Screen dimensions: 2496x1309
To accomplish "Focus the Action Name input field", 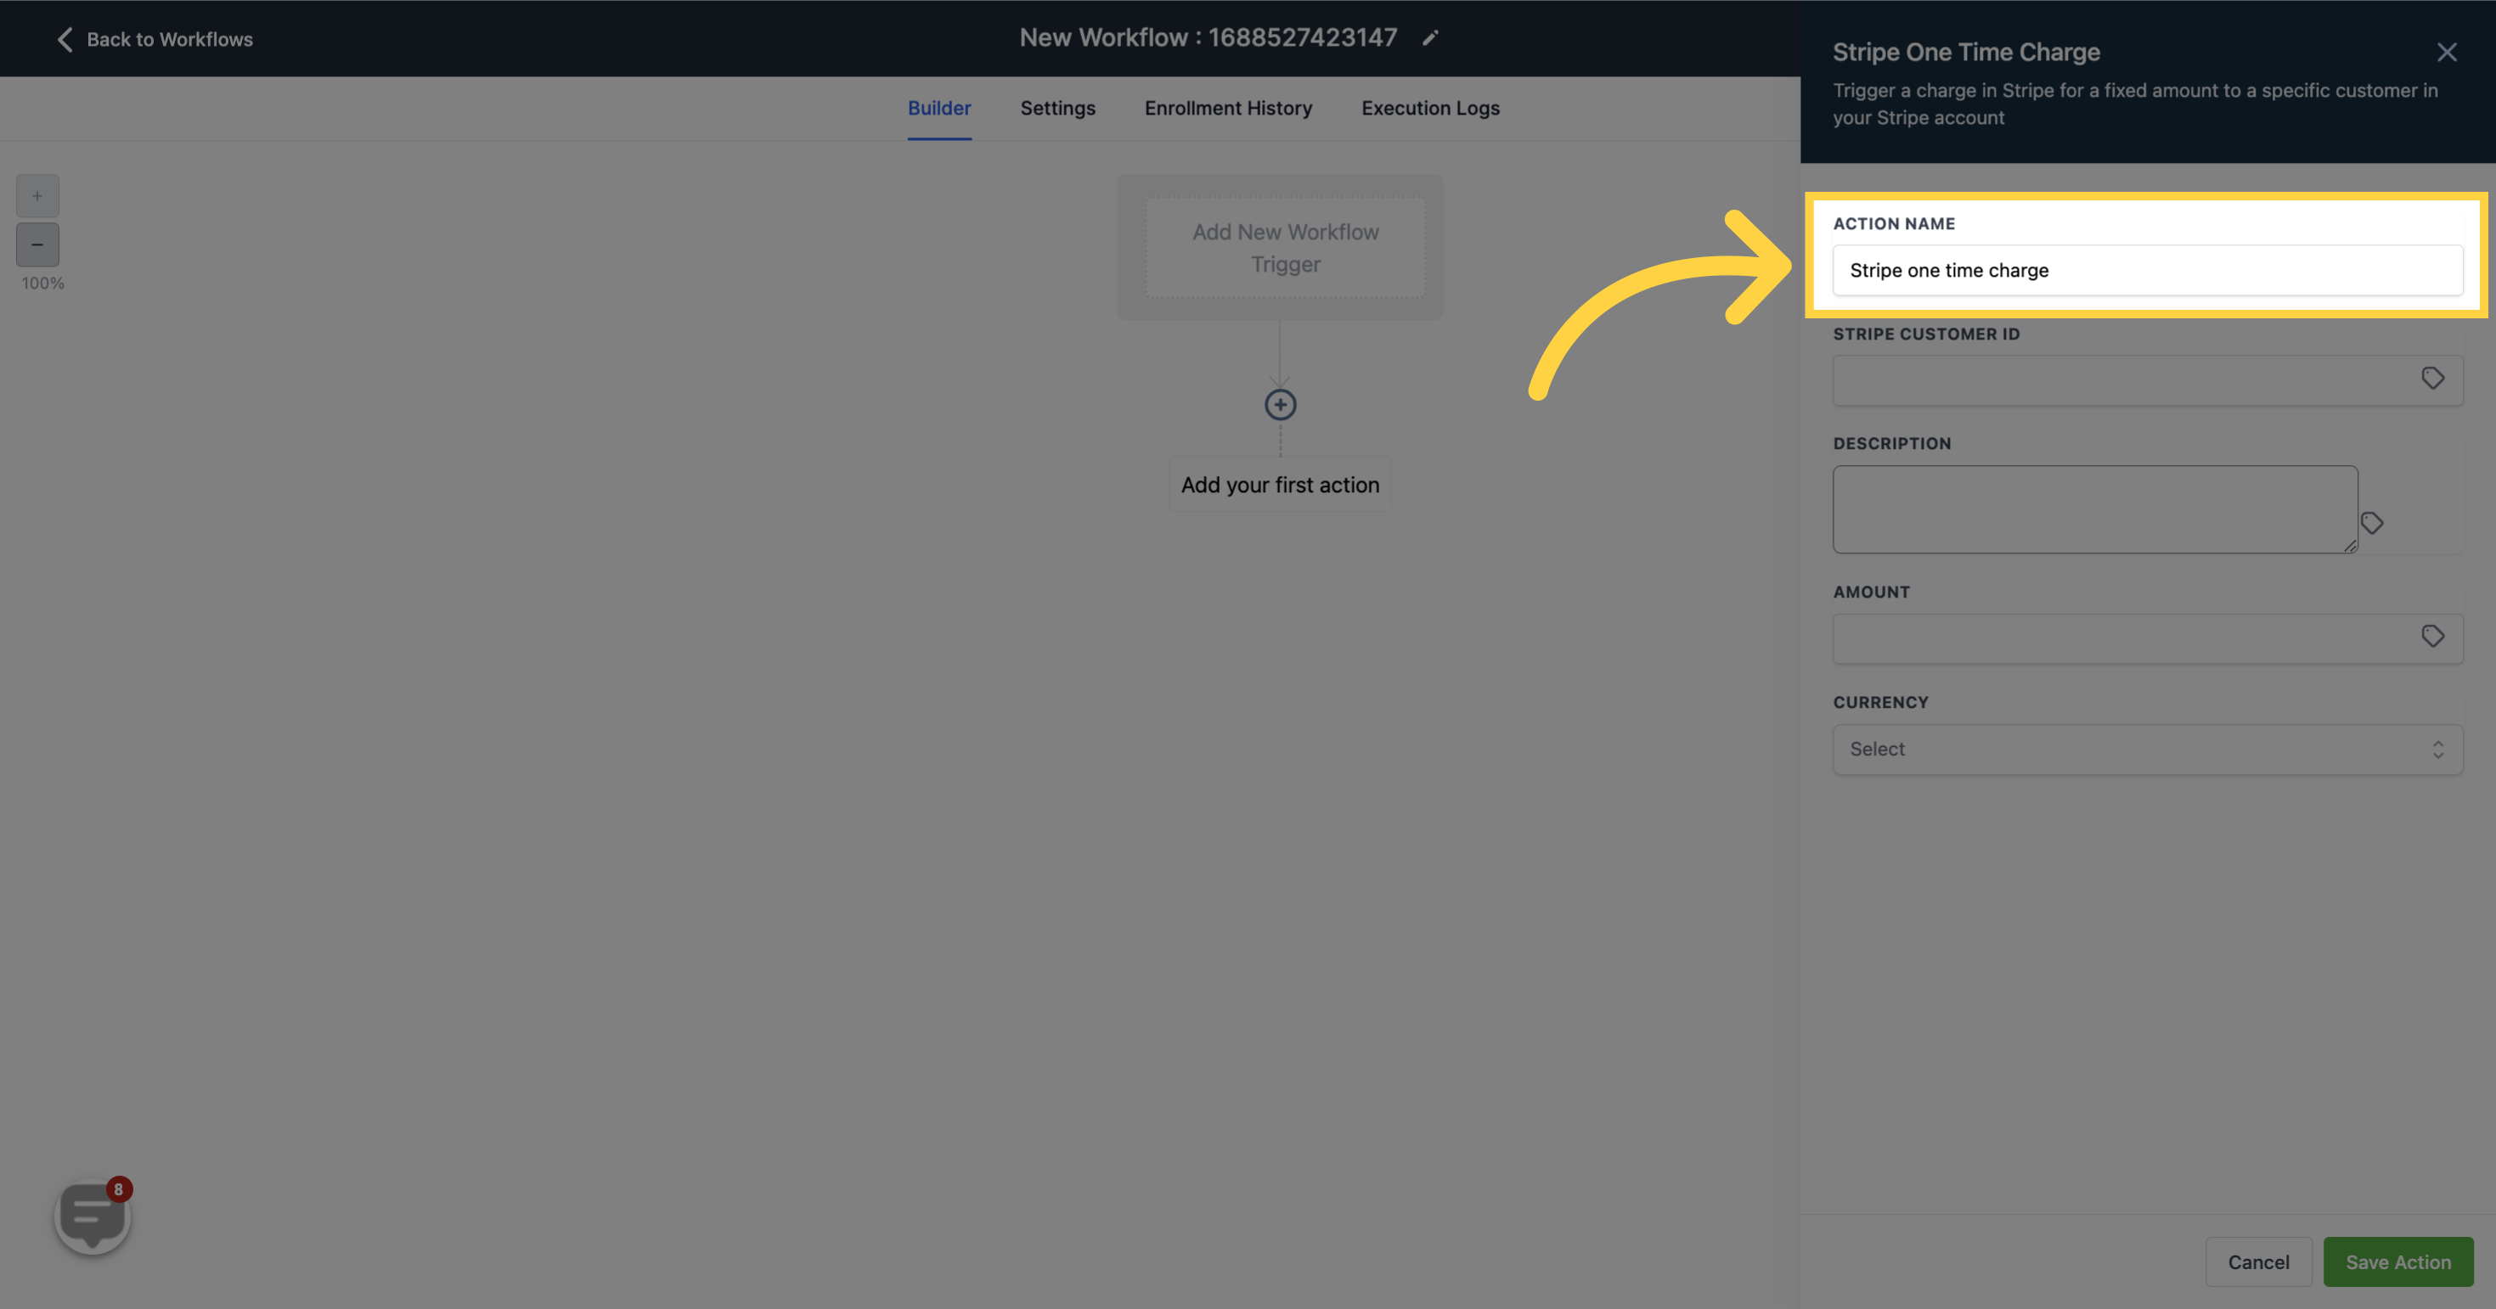I will [x=2147, y=270].
